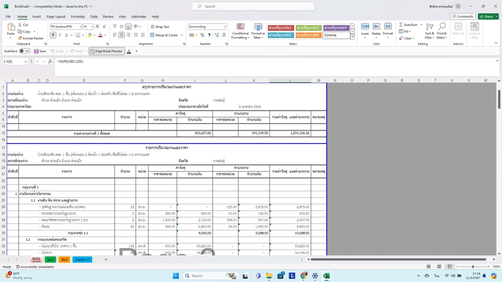
Task: Toggle AutoSave switch
Action: pyautogui.click(x=25, y=51)
